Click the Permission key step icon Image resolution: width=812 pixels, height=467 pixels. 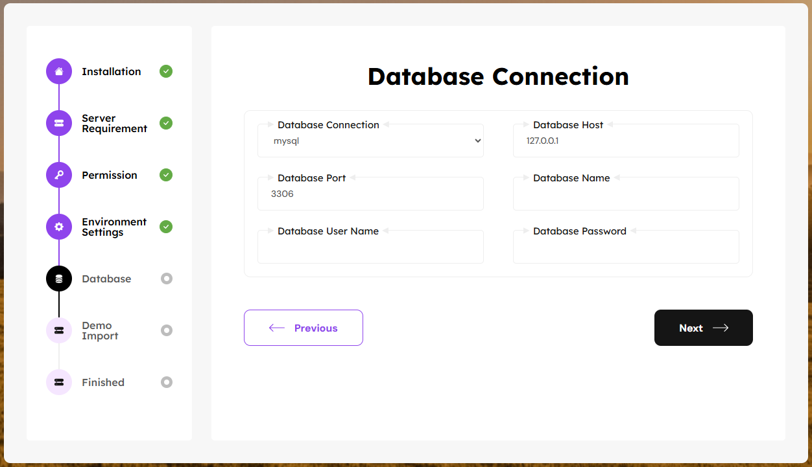[59, 175]
